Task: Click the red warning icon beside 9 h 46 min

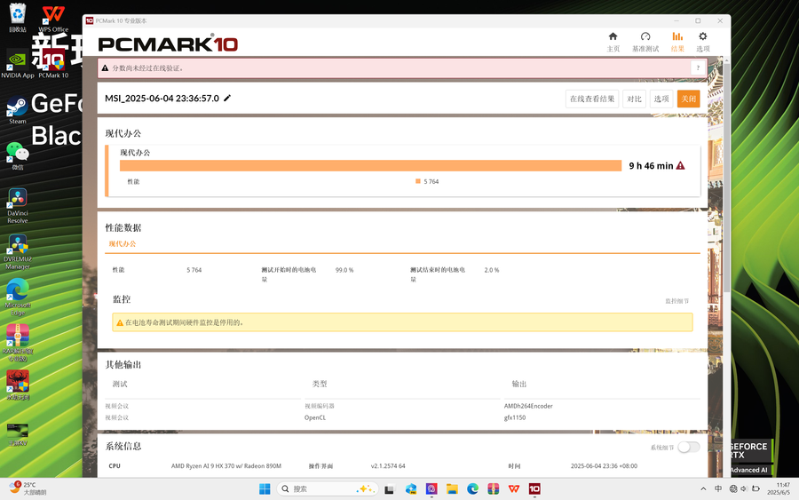Action: tap(680, 166)
